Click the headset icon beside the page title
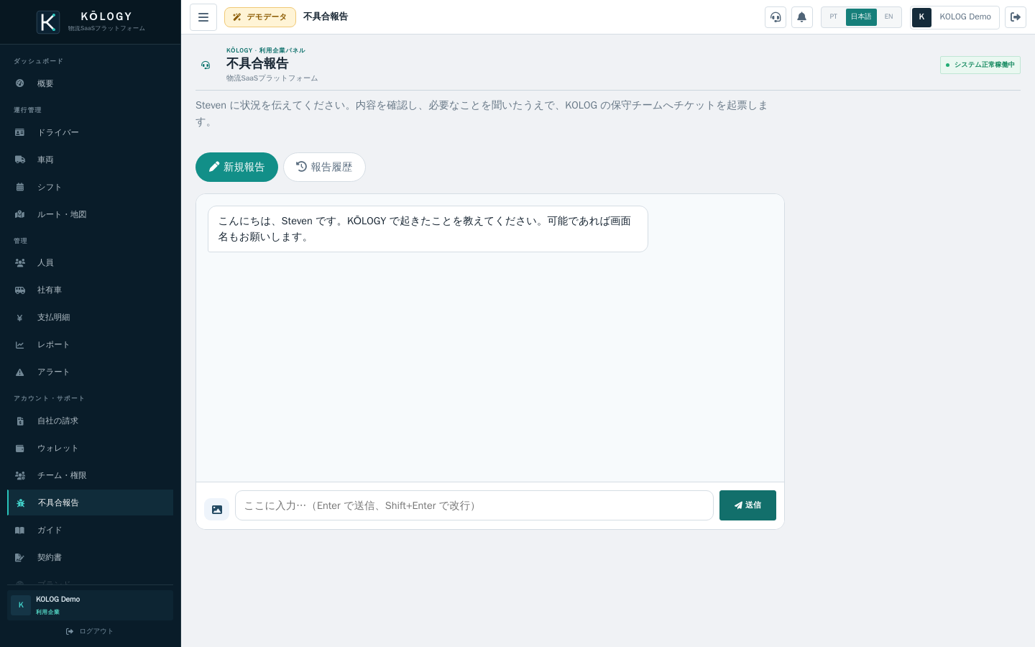Screen dimensions: 1035x647 tap(206, 65)
